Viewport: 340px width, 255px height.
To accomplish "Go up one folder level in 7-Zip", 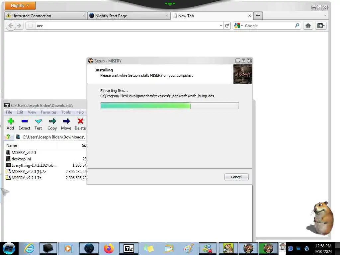I will pyautogui.click(x=8, y=137).
